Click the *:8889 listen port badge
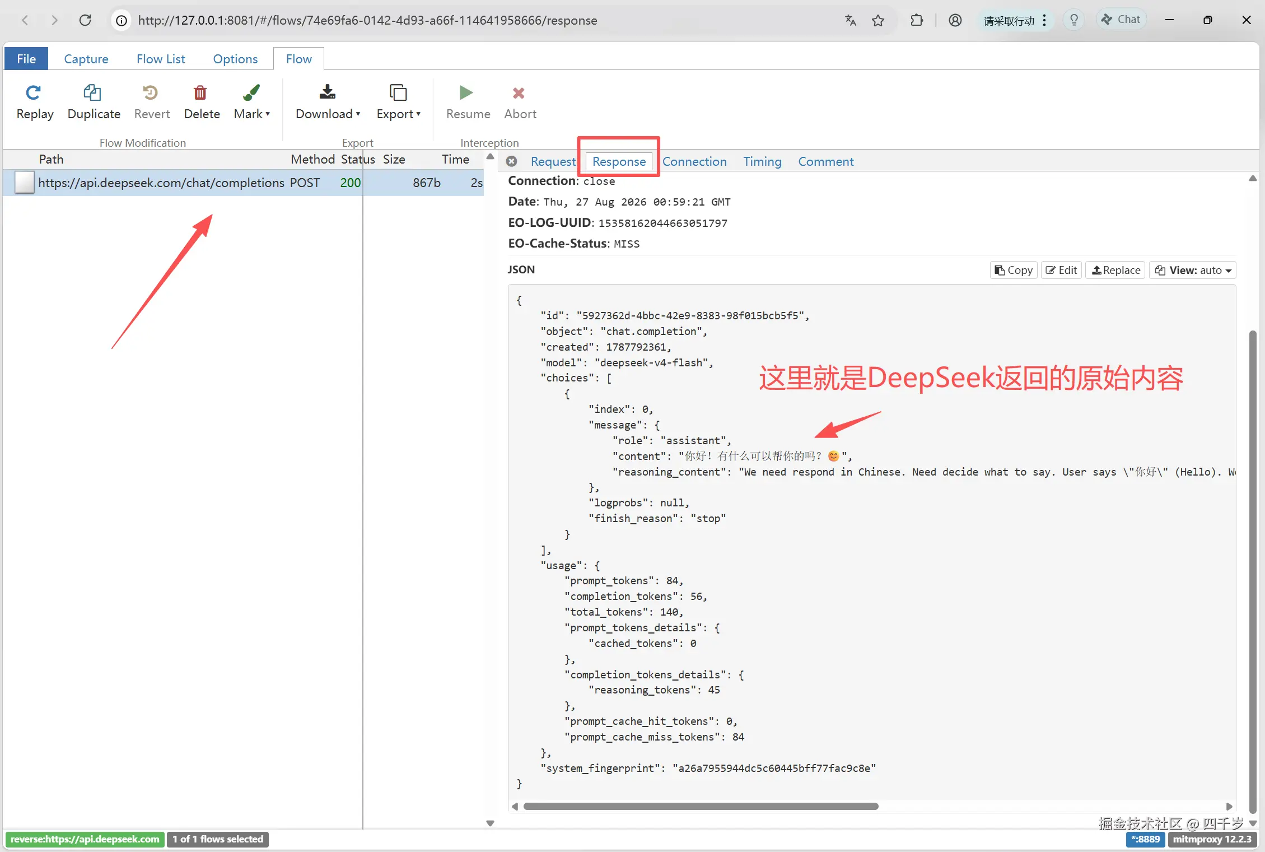The height and width of the screenshot is (852, 1265). (x=1145, y=839)
